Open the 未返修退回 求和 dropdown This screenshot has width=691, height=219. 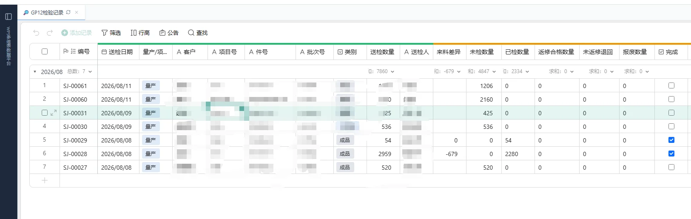pyautogui.click(x=601, y=71)
